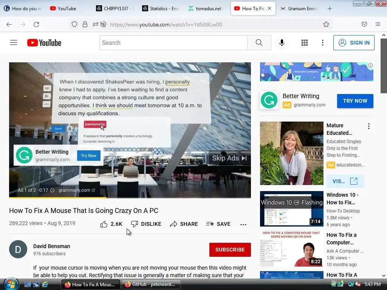Image resolution: width=387 pixels, height=290 pixels.
Task: Open Firefox application menu
Action: 378,24
